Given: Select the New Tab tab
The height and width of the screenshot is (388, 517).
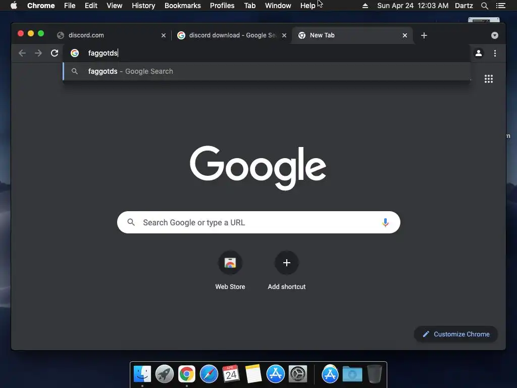Looking at the screenshot, I should pos(352,35).
